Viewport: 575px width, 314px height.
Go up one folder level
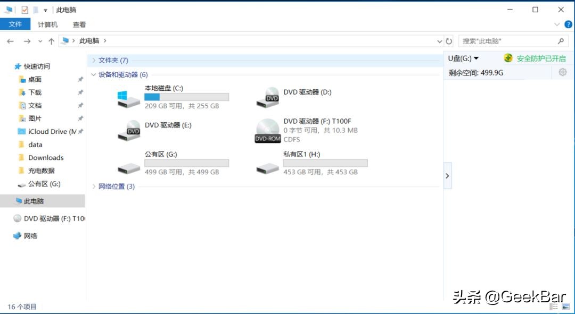click(51, 41)
